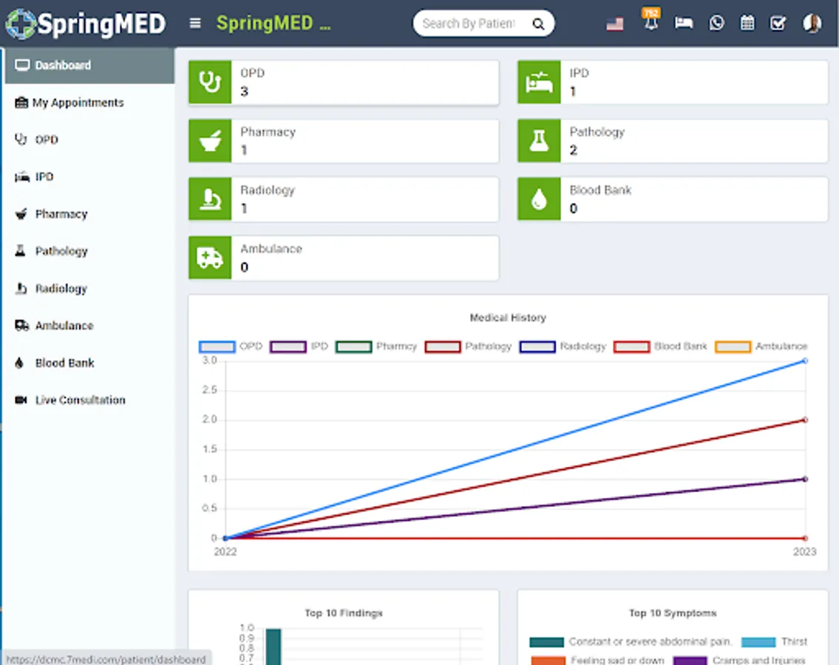Open the Pathology summary card label
The width and height of the screenshot is (839, 665).
point(597,132)
